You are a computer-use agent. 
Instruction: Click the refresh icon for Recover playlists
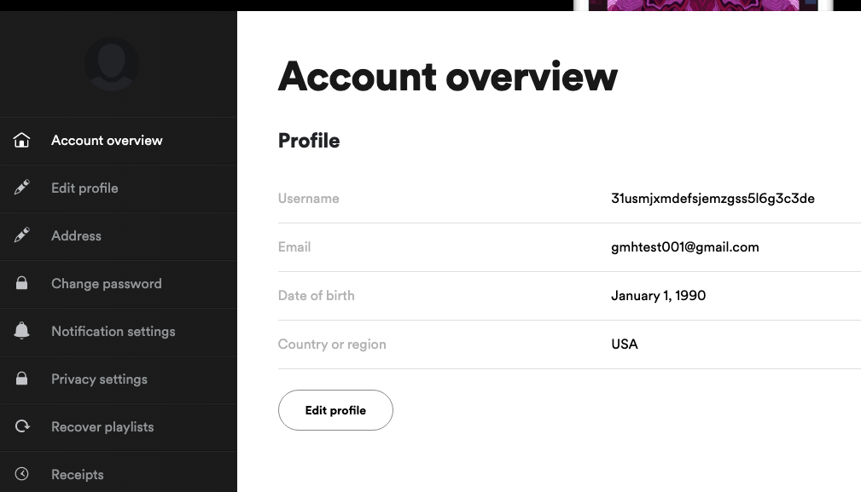pos(22,427)
